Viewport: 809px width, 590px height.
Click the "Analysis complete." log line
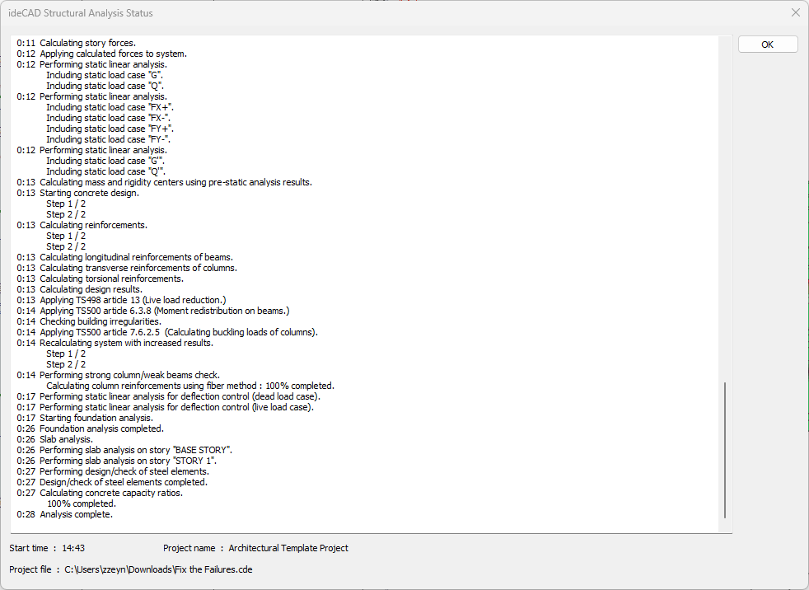[76, 514]
